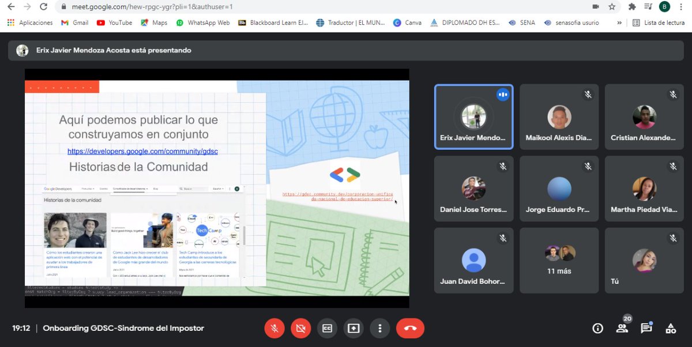Open Blackboard Learn bookmark
Image resolution: width=692 pixels, height=347 pixels.
tap(273, 22)
